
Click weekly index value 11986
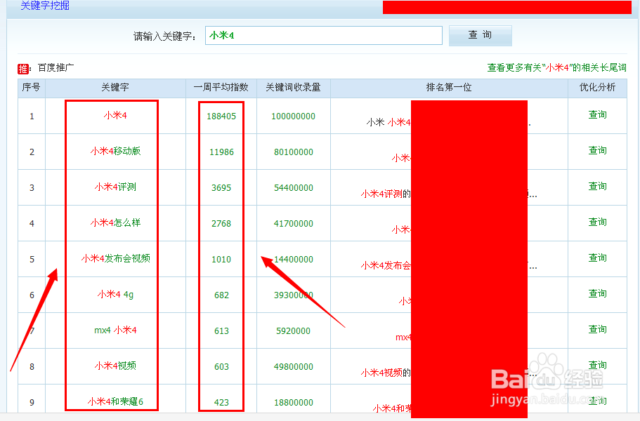click(x=221, y=152)
